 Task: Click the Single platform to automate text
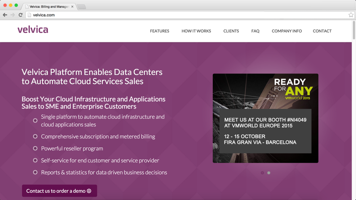click(x=103, y=120)
